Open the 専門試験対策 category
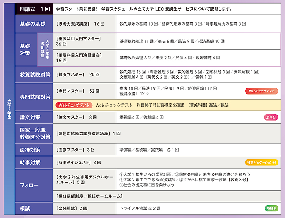This screenshot has height=218, width=285. point(34,97)
